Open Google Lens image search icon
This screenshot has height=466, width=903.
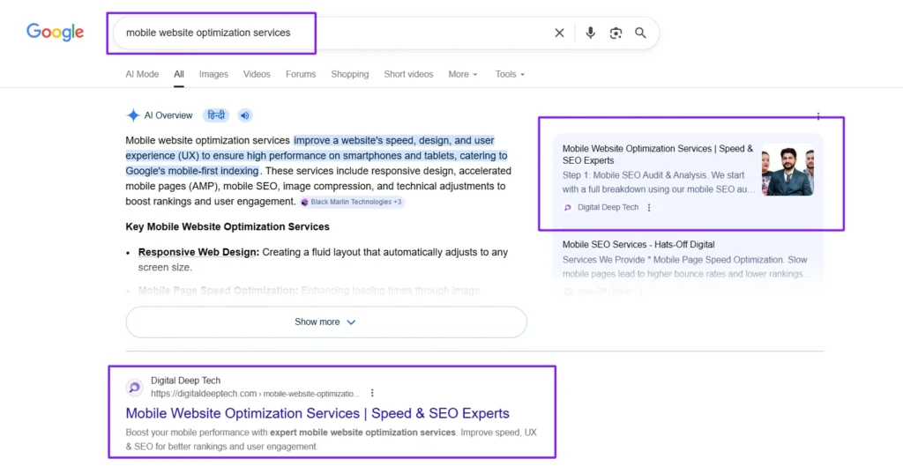coord(616,33)
